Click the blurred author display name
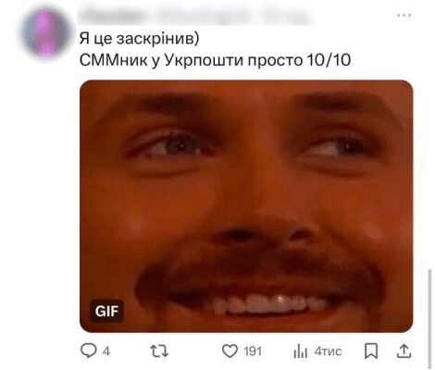The image size is (435, 370). point(114,16)
